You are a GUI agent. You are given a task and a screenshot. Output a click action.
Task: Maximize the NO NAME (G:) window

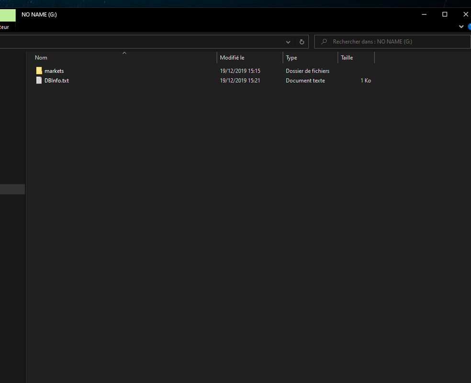point(445,14)
